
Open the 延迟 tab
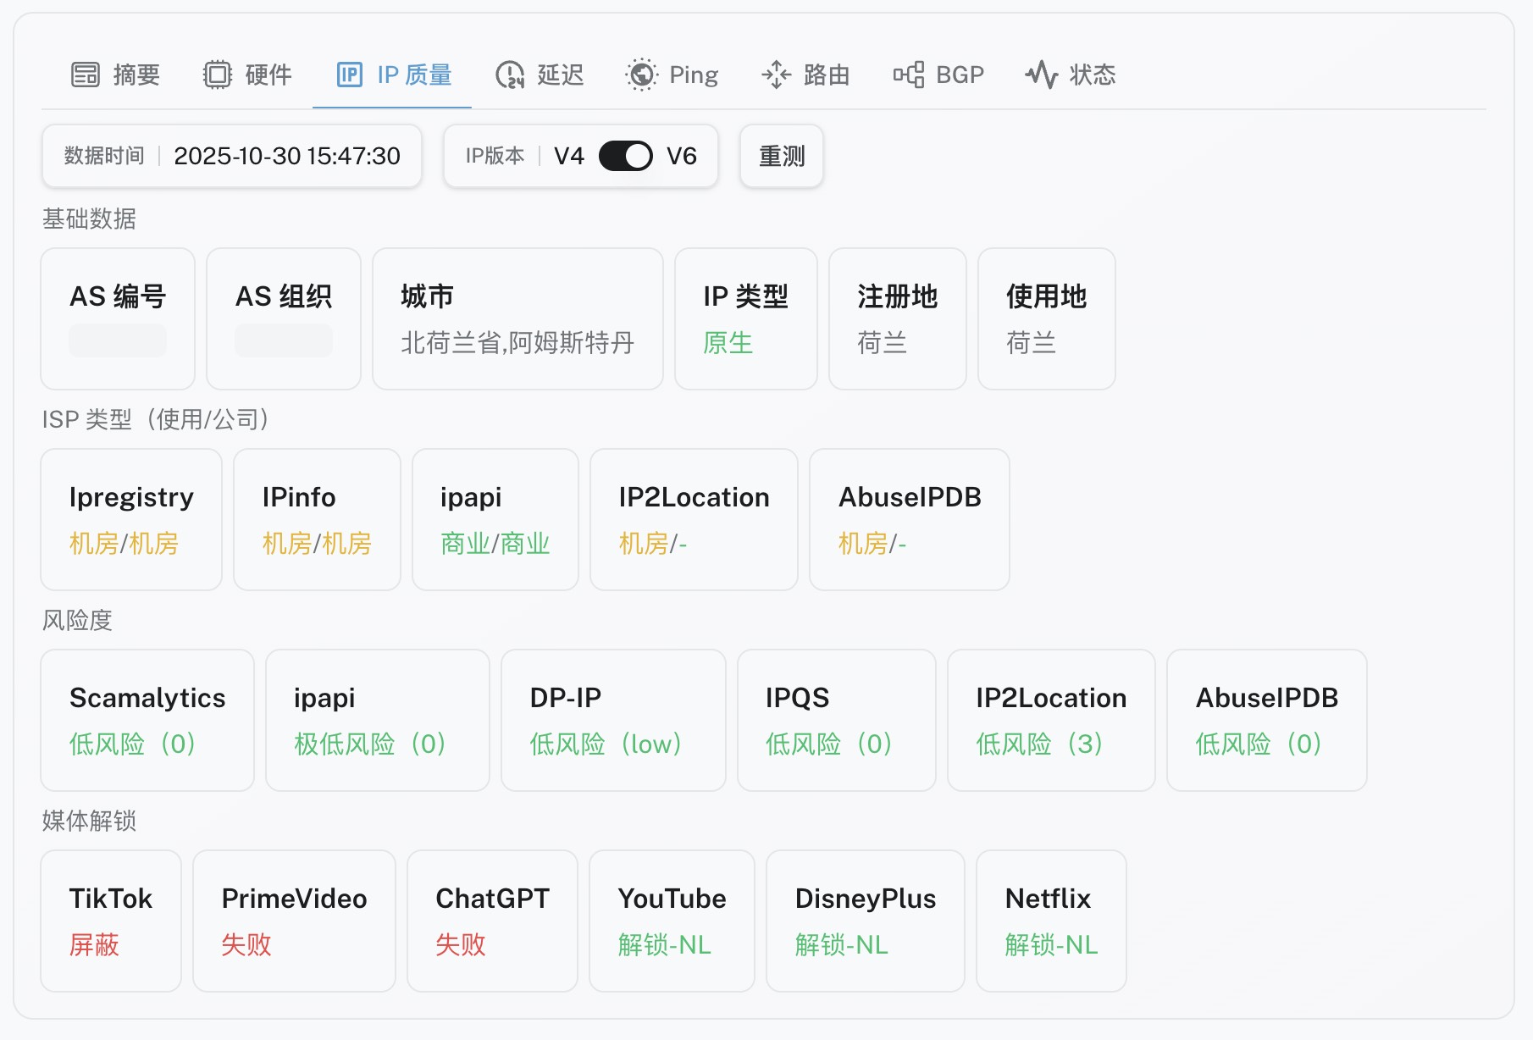(x=560, y=75)
